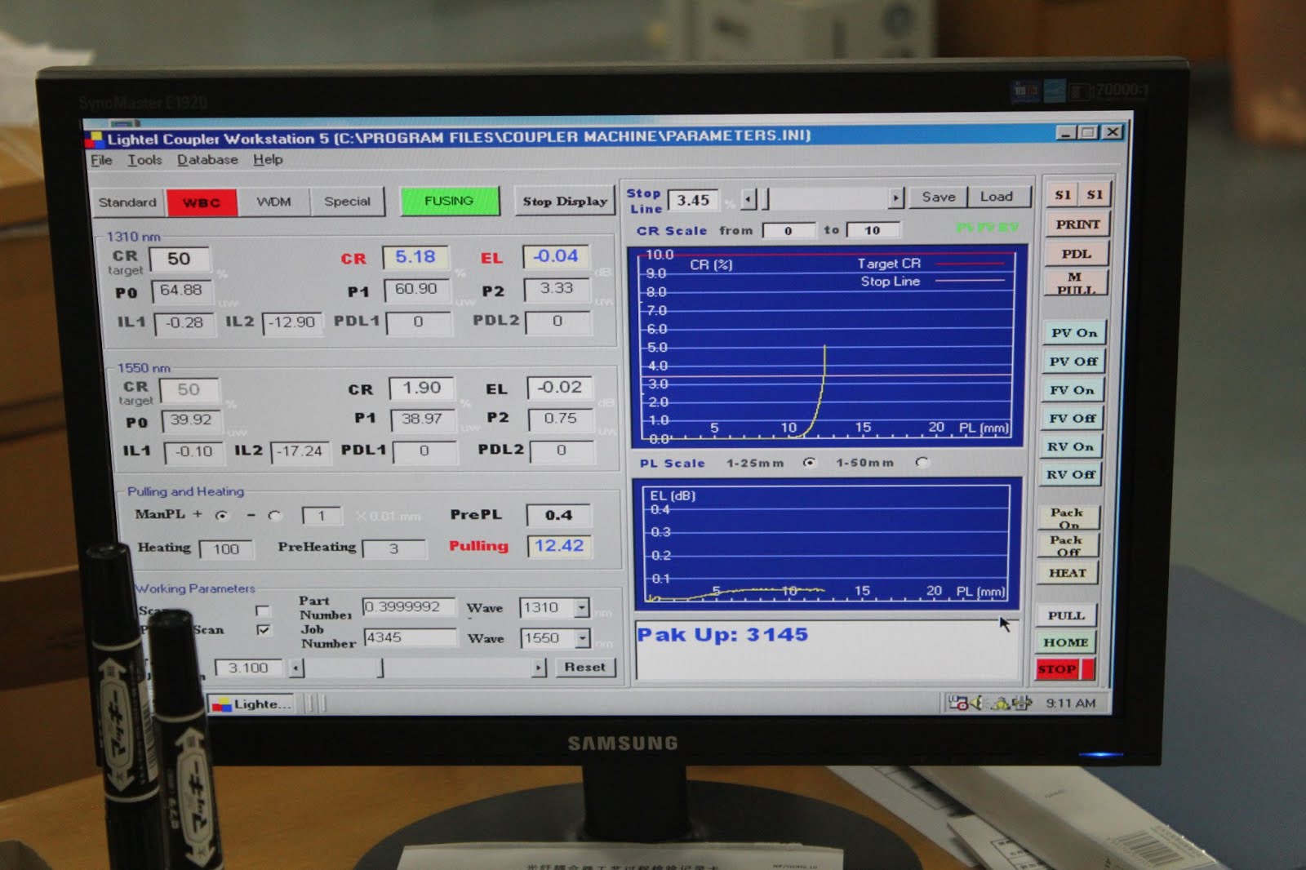
Task: Click the green FUSING button
Action: [x=449, y=201]
